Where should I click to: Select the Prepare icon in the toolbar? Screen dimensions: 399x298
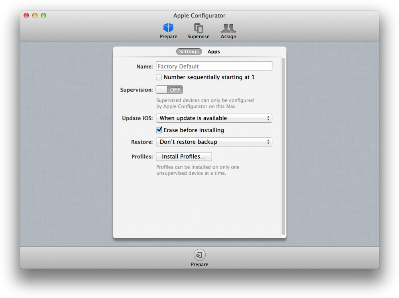[x=168, y=30]
